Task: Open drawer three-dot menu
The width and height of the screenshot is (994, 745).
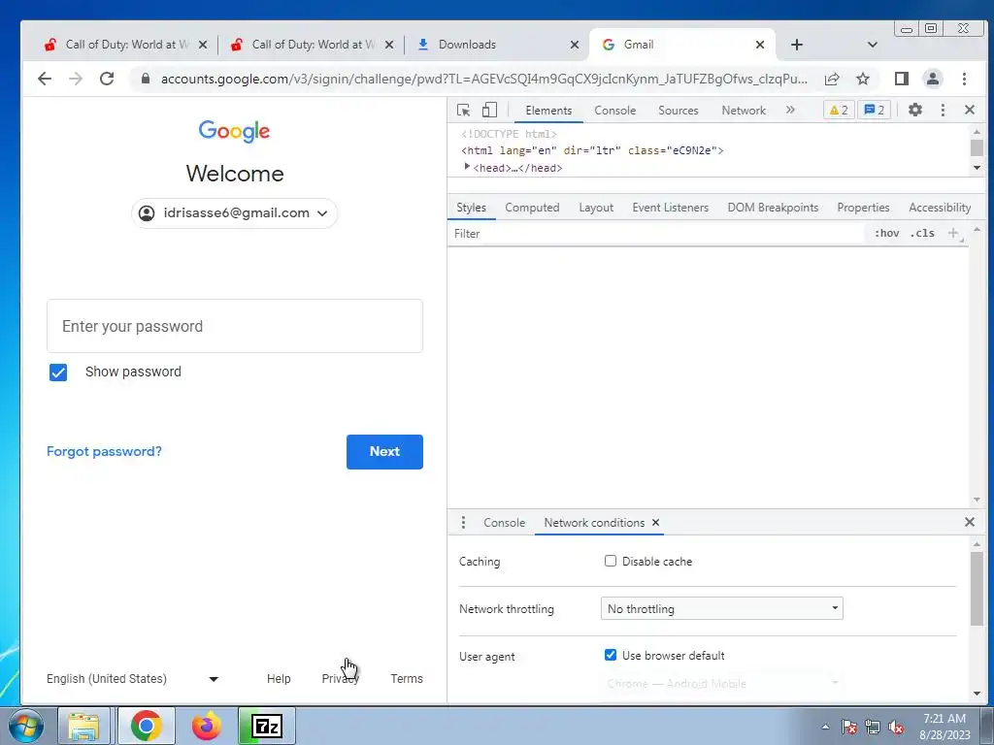Action: click(x=463, y=523)
